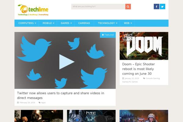Open the Twitter social icon in the header
This screenshot has width=183, height=122.
(162, 6)
